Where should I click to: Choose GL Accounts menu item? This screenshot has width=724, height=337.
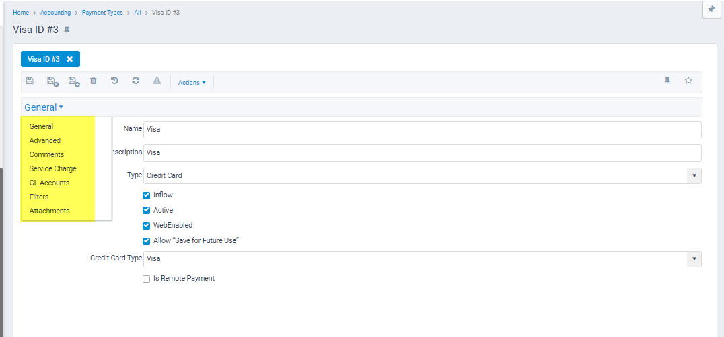coord(49,183)
